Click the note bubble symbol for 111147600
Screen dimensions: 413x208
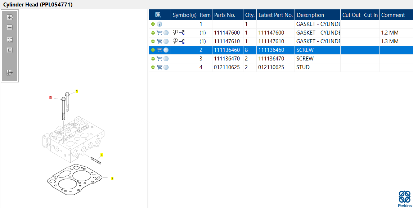tap(175, 33)
